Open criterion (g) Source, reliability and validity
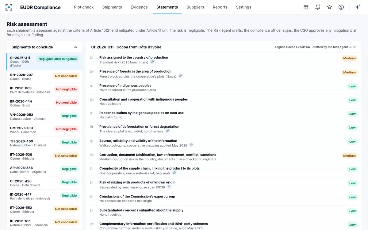 (224, 143)
